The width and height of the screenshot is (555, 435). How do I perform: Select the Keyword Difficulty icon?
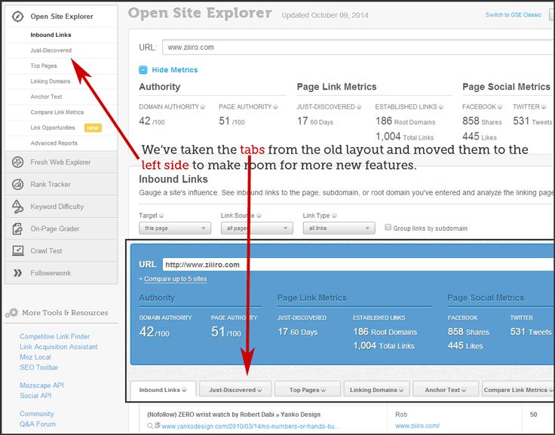tap(17, 206)
